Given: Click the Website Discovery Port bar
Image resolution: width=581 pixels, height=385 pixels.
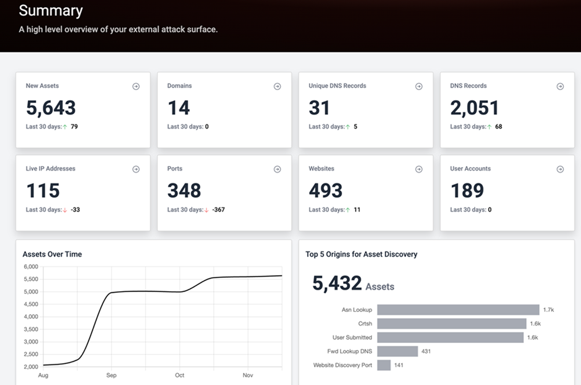Looking at the screenshot, I should coord(383,365).
